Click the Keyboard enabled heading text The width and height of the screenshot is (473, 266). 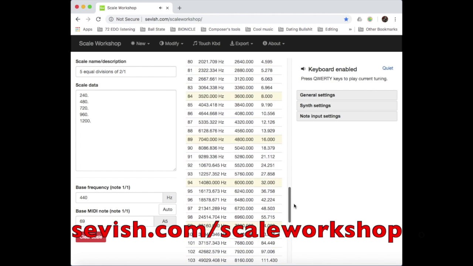(332, 69)
